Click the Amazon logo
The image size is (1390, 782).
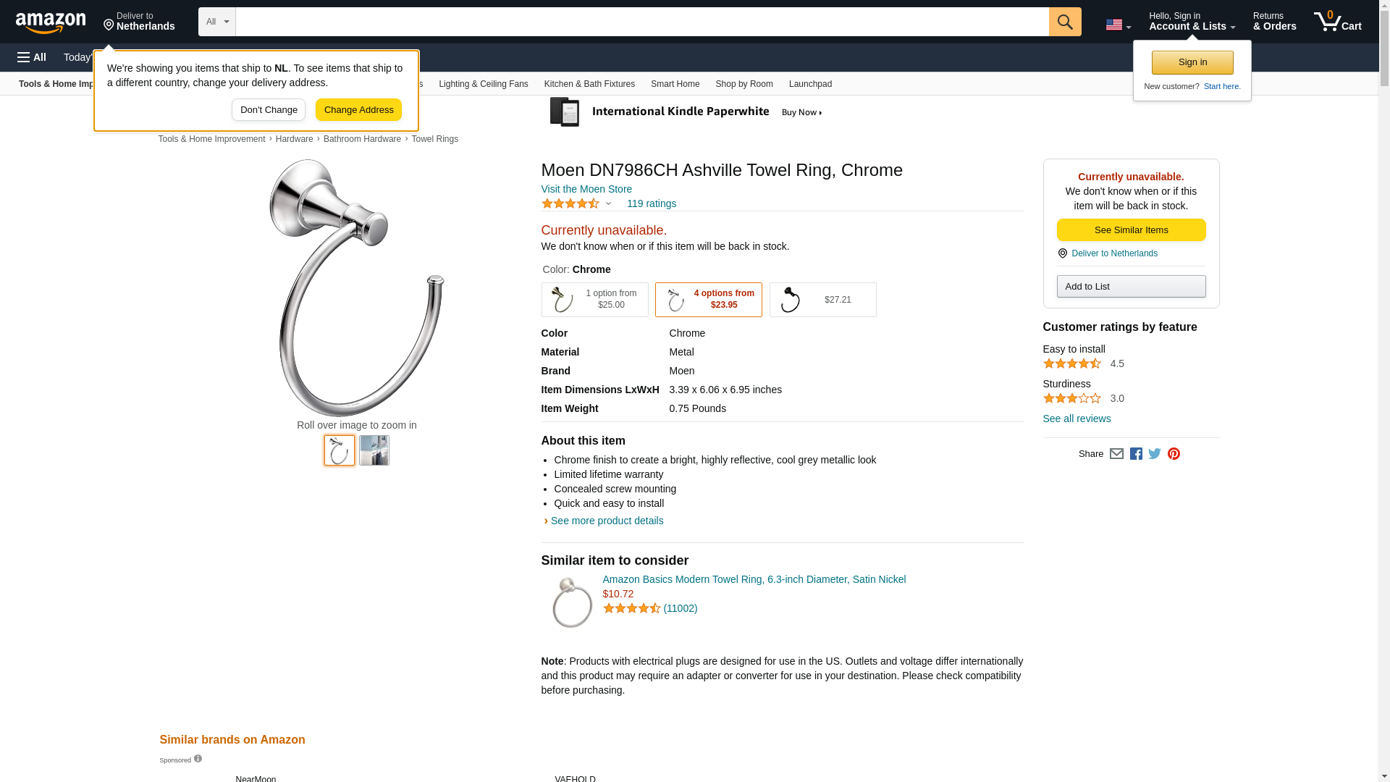(x=51, y=22)
